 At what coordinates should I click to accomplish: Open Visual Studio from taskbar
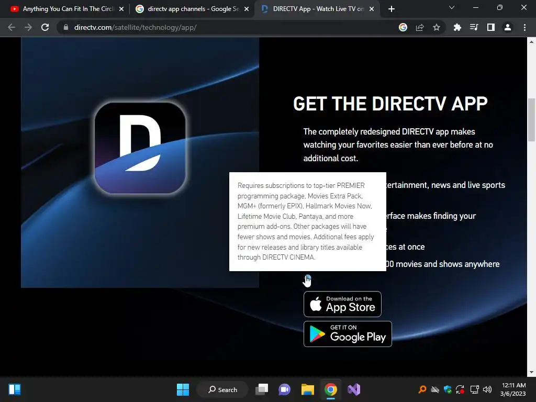(x=354, y=389)
